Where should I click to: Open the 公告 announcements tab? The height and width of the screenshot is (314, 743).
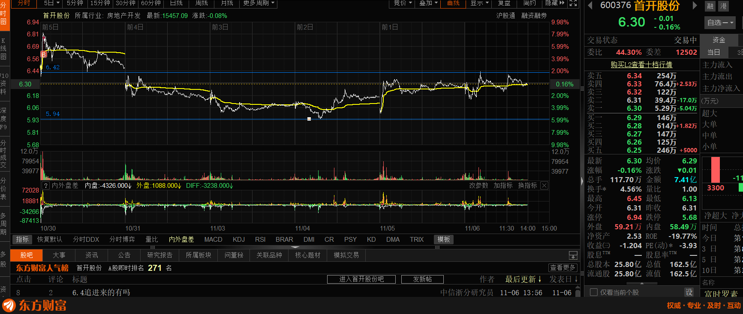[x=124, y=255]
